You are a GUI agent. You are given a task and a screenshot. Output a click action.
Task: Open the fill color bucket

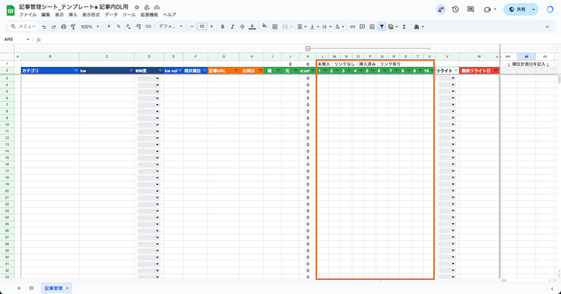[x=264, y=27]
